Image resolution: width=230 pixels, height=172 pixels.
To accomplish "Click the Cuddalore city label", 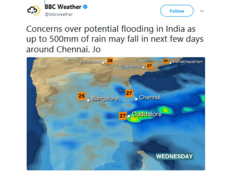I will pyautogui.click(x=147, y=114).
